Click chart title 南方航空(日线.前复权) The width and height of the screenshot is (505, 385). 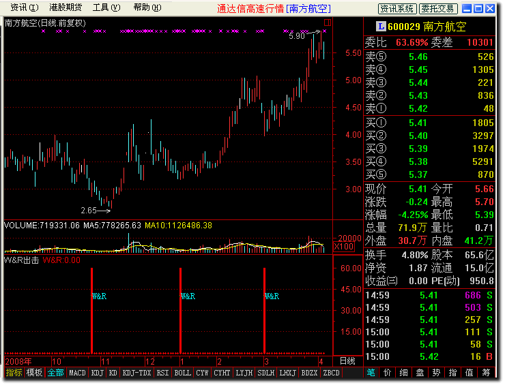coord(45,23)
